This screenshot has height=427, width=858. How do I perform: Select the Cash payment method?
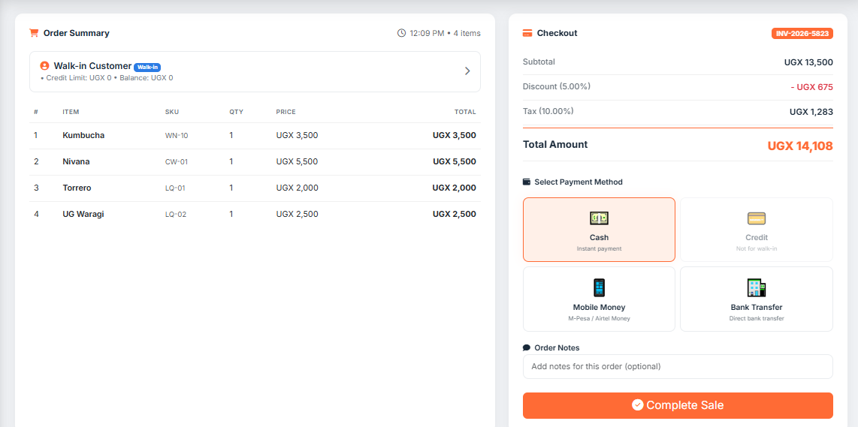(600, 230)
